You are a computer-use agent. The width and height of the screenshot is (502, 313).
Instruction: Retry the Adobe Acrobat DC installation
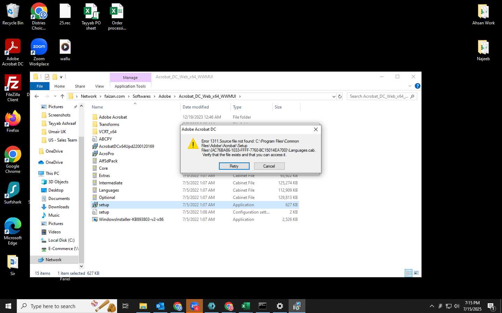234,166
